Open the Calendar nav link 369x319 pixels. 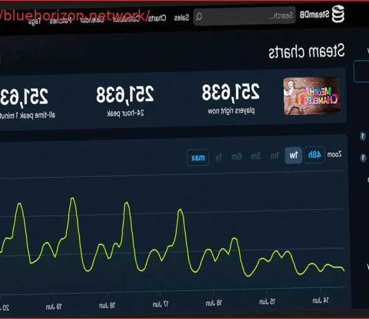coord(92,20)
